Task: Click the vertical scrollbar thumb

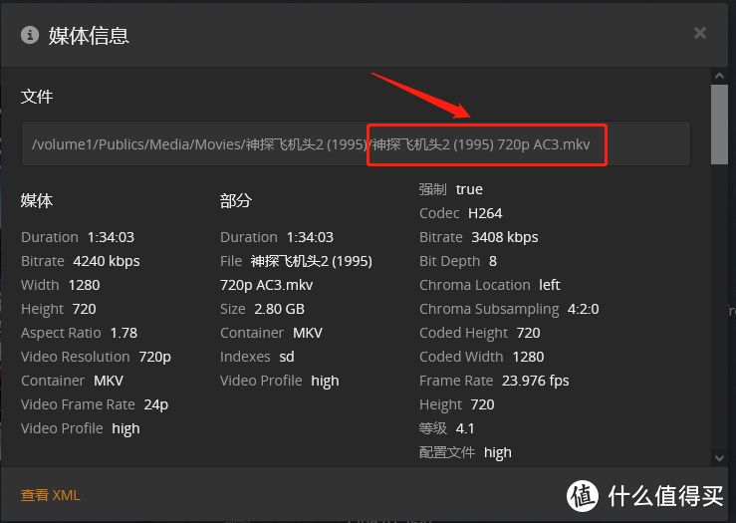Action: pos(719,125)
